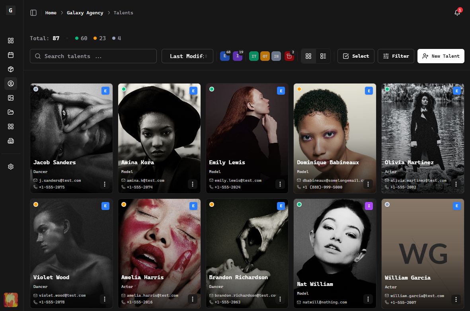Open the calendar icon in the sidebar
The width and height of the screenshot is (470, 311).
[11, 55]
